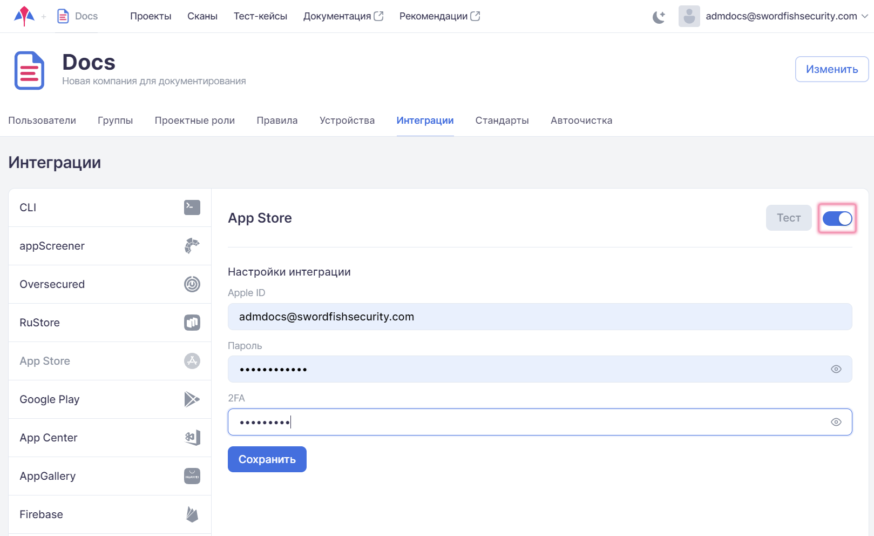
Task: Select the appScreener integration icon
Action: pos(192,246)
